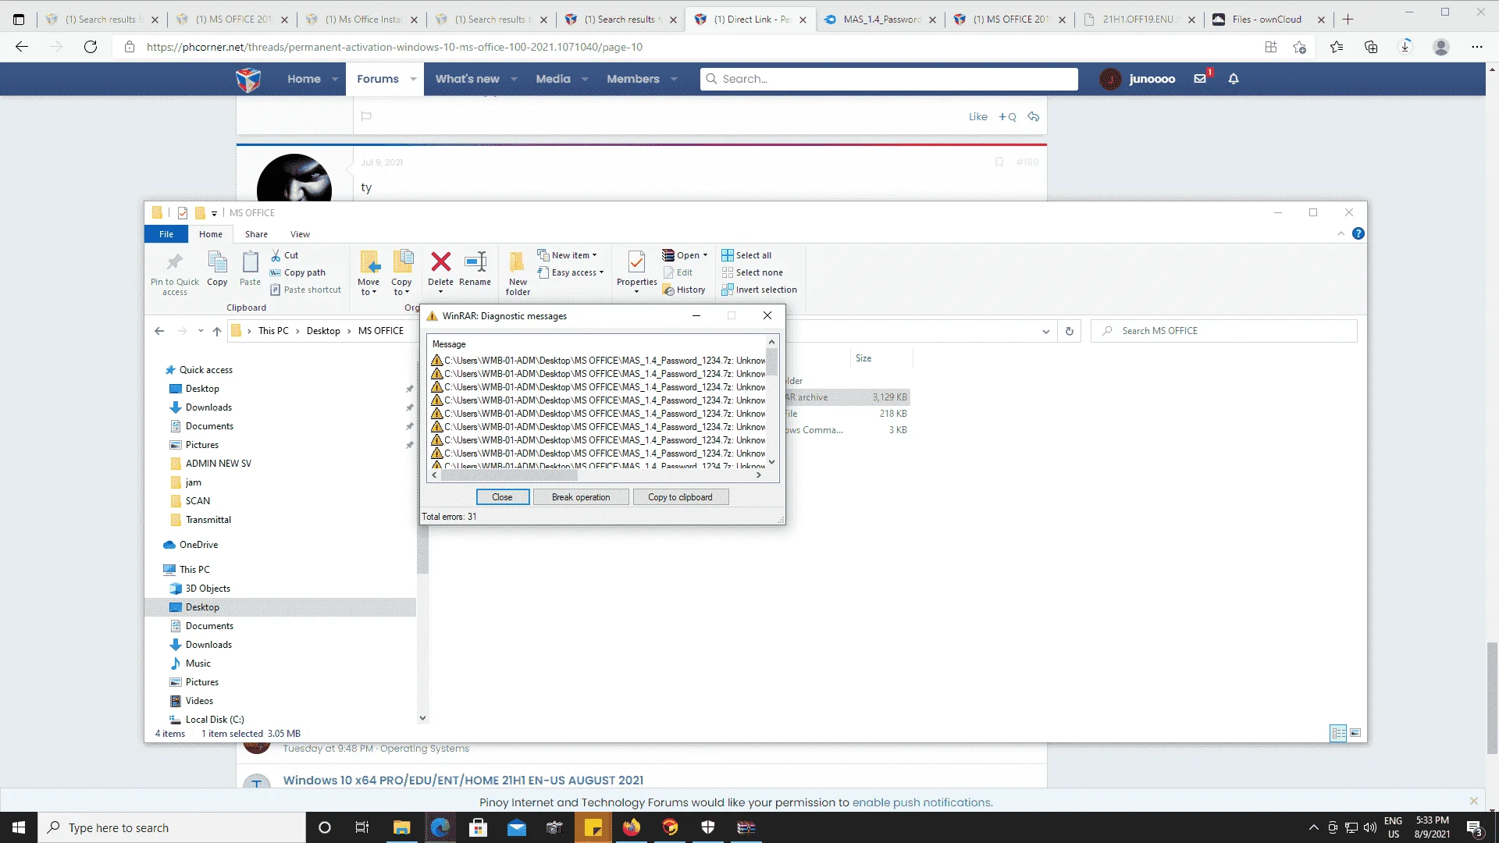Viewport: 1499px width, 843px height.
Task: Refresh the MS OFFICE folder view
Action: [x=1070, y=331]
